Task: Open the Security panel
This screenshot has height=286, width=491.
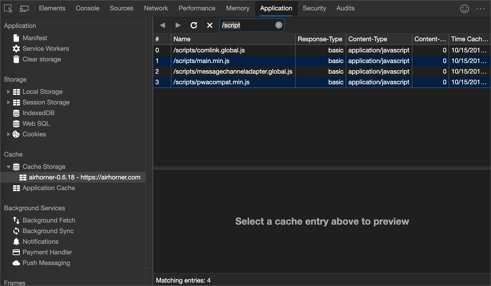Action: click(x=314, y=8)
